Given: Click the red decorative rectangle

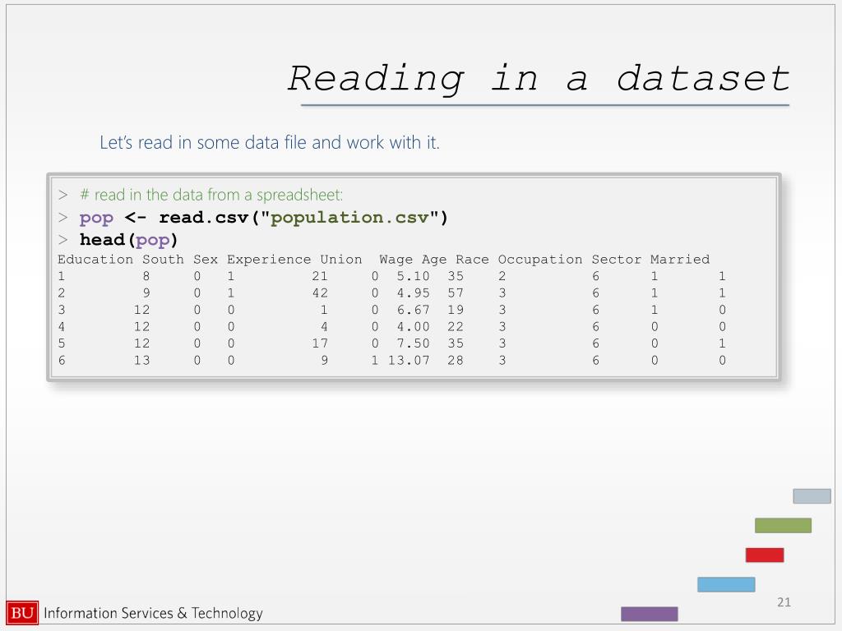Looking at the screenshot, I should 764,555.
